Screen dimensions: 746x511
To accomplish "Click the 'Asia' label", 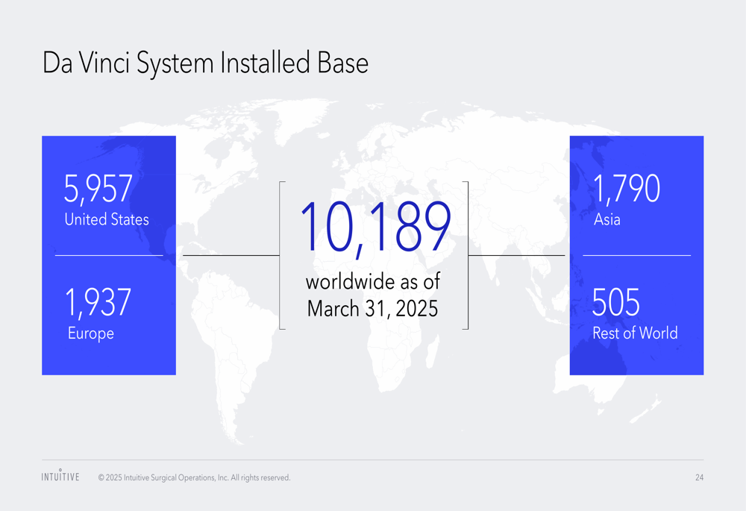I will 607,219.
